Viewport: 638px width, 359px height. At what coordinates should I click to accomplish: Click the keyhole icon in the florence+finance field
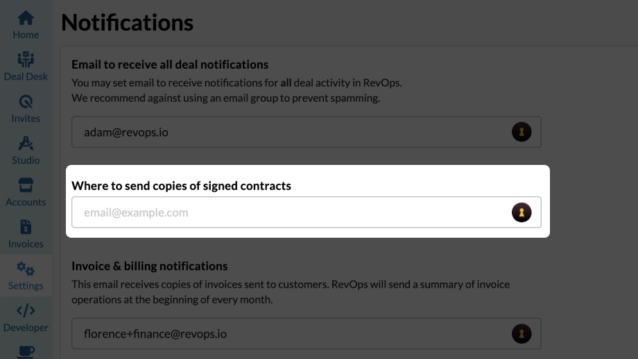pos(521,333)
